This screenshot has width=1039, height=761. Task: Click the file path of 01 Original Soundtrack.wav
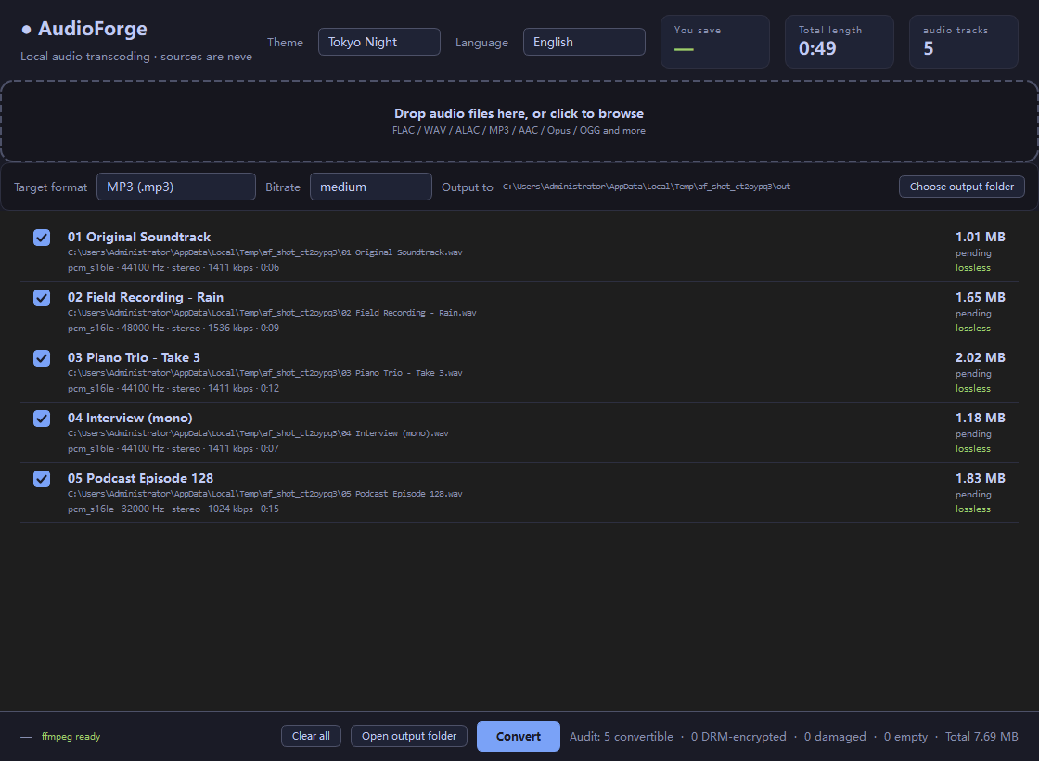[265, 252]
